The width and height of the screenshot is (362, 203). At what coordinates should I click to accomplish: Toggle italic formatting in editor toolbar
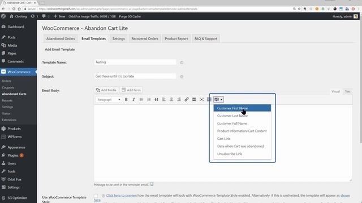[133, 99]
